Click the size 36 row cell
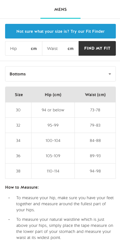Viewport: 120px width, 245px height. coord(18,156)
